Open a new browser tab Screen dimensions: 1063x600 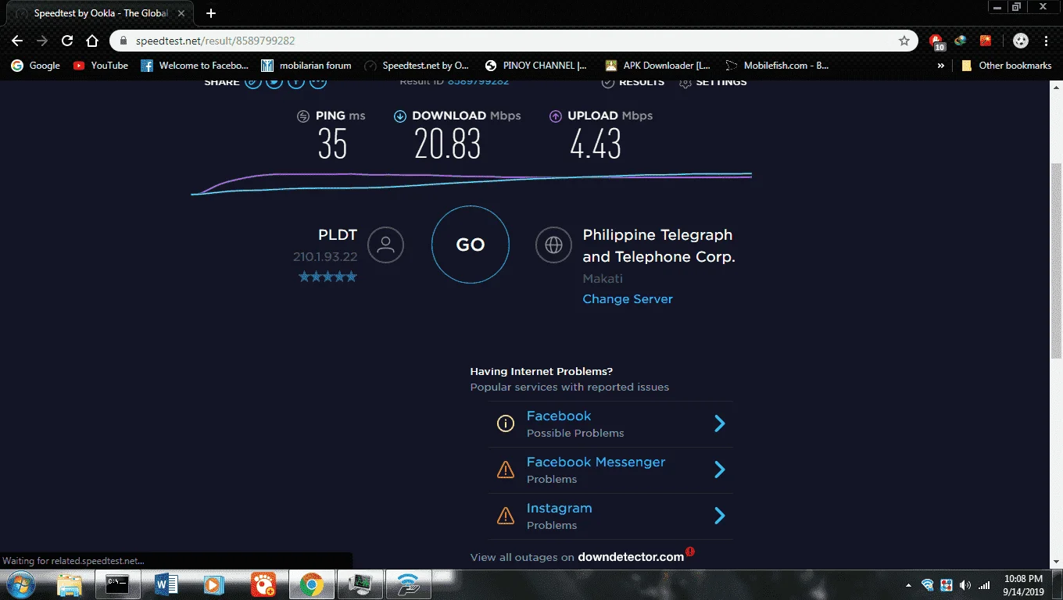point(210,13)
